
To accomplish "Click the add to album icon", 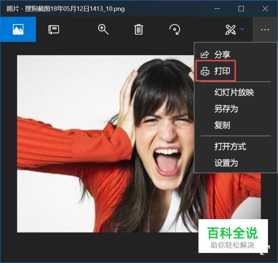I will click(54, 29).
